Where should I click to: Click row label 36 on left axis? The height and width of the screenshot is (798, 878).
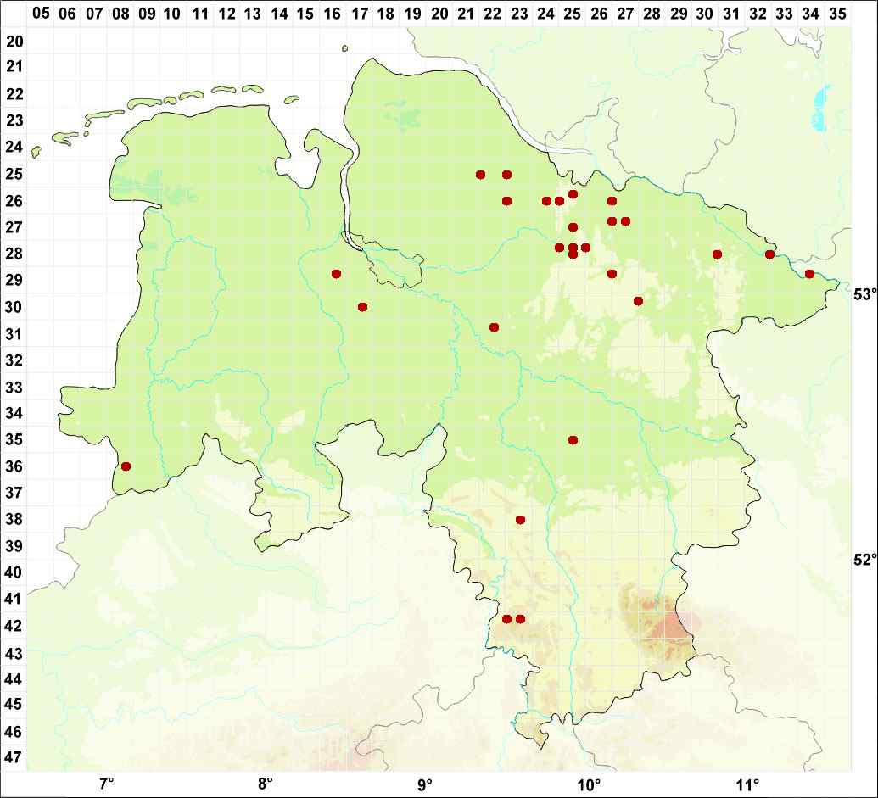point(14,466)
